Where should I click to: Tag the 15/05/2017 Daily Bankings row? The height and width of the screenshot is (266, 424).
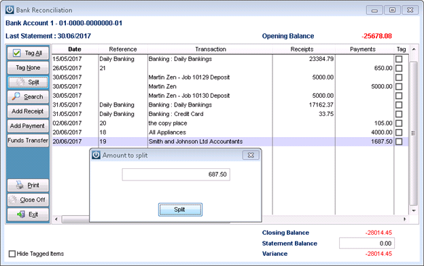tap(399, 59)
